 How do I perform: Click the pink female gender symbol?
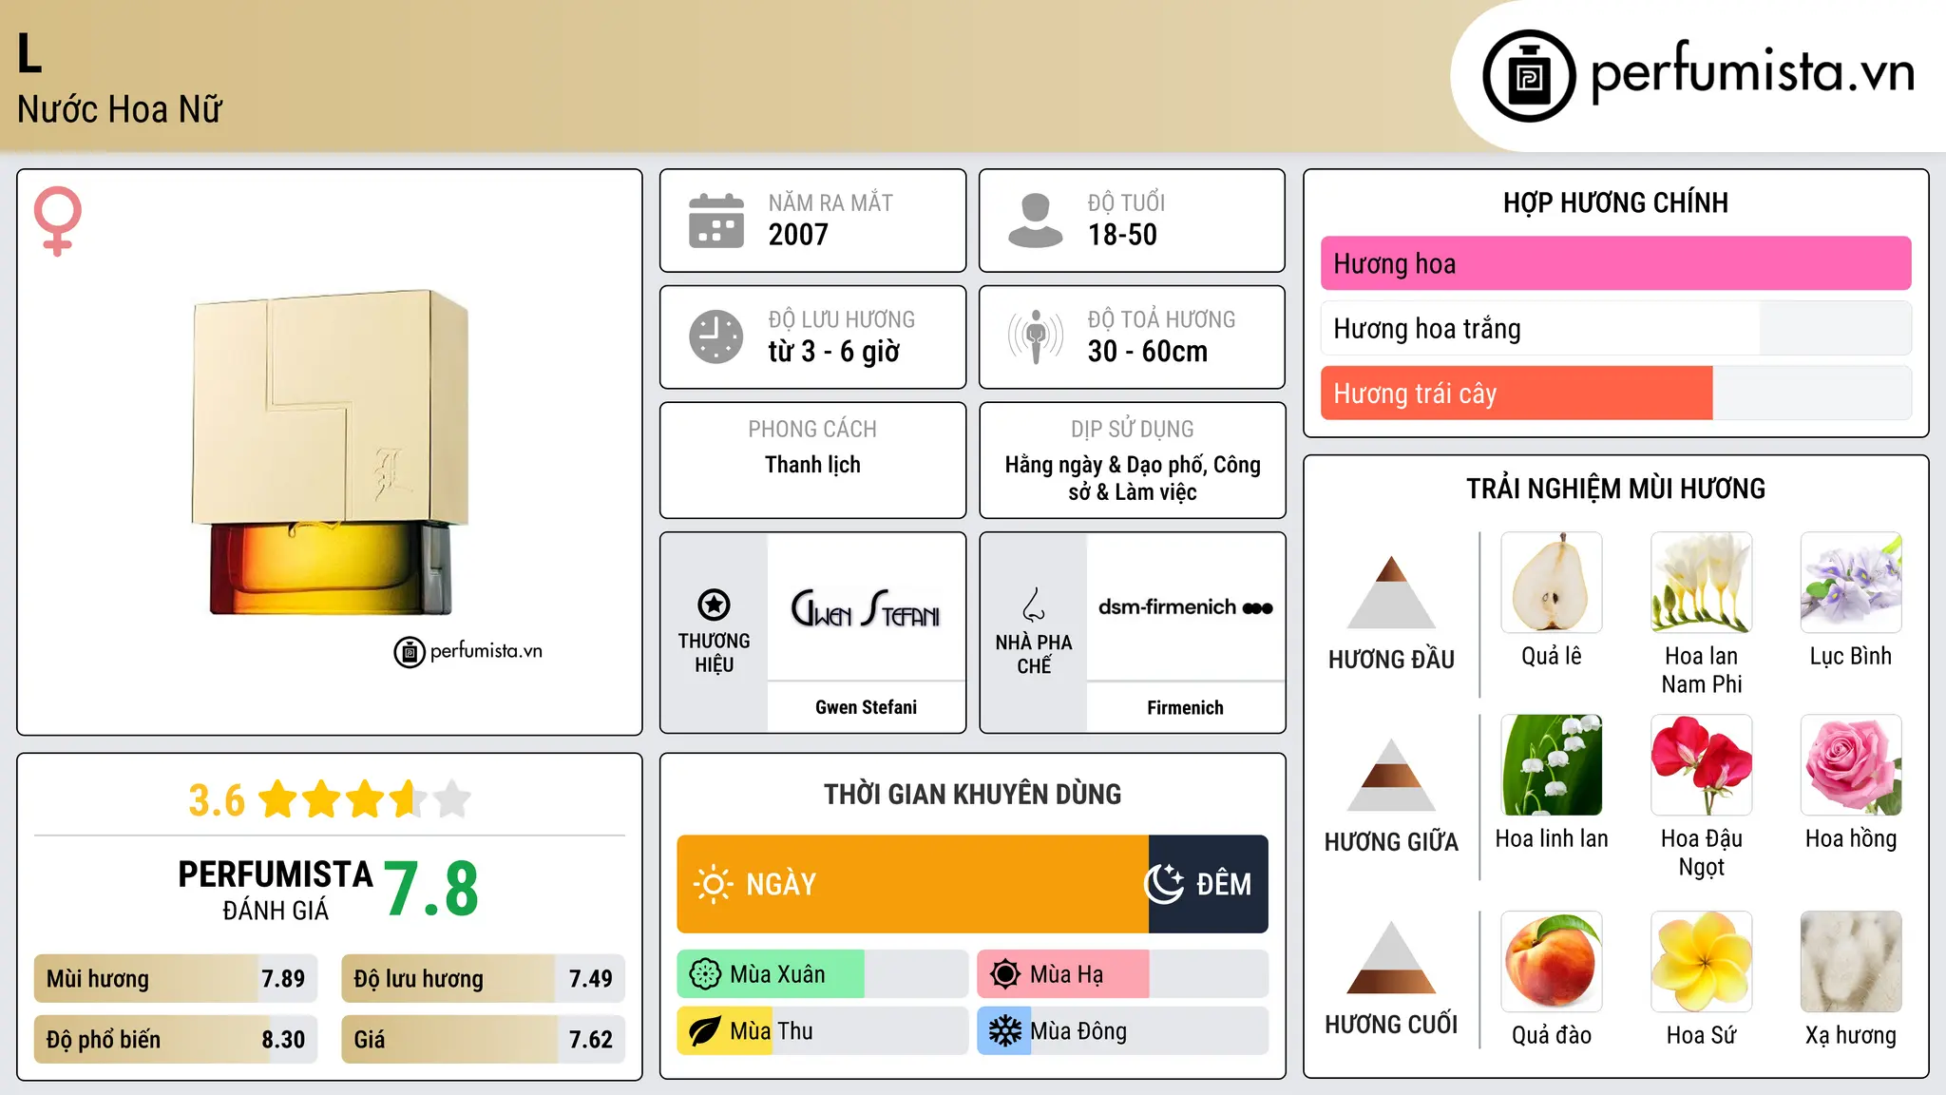click(x=58, y=221)
